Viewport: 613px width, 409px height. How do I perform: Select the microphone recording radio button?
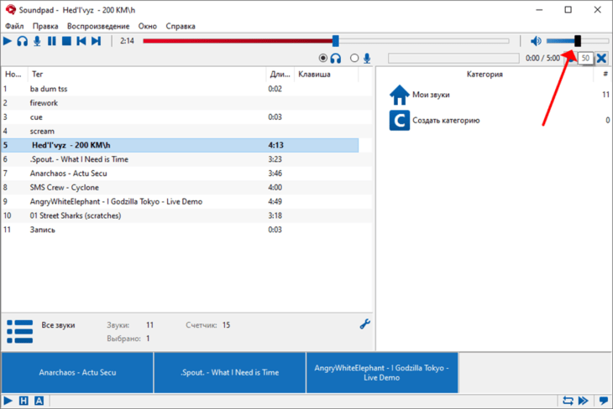[354, 58]
